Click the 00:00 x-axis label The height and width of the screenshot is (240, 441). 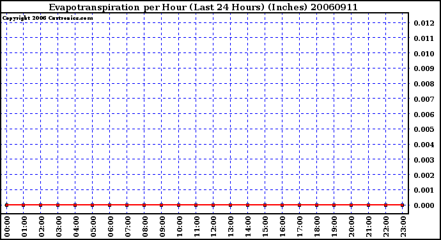coord(7,227)
